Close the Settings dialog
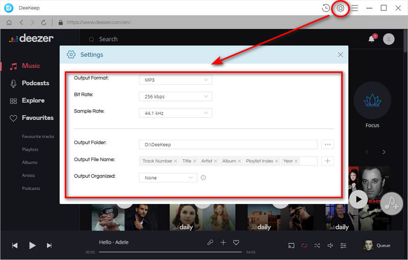Image resolution: width=408 pixels, height=260 pixels. (x=340, y=55)
